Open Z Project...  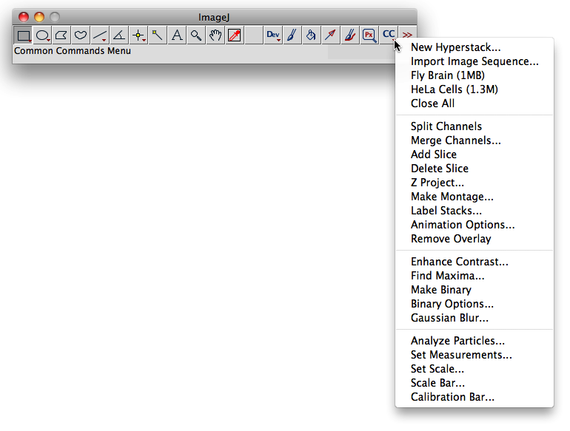tap(475, 183)
